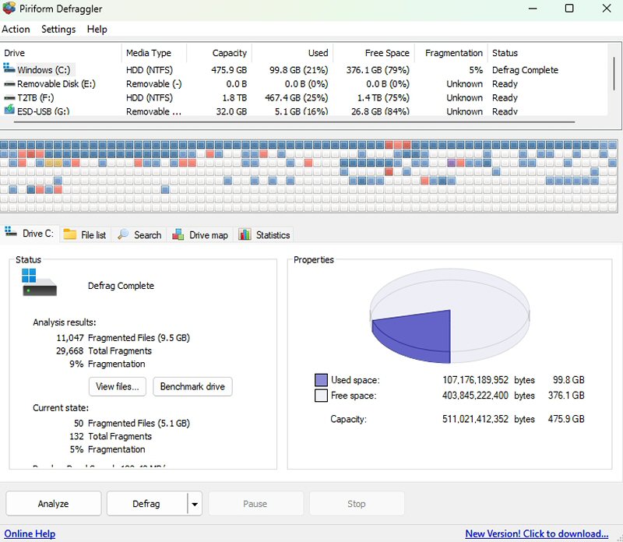This screenshot has width=623, height=542.
Task: Click the Statistics tab chart icon
Action: 245,234
